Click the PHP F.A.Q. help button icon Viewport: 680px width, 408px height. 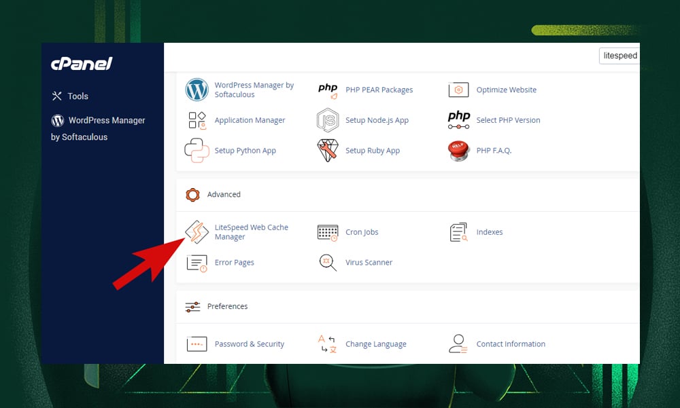pos(458,151)
